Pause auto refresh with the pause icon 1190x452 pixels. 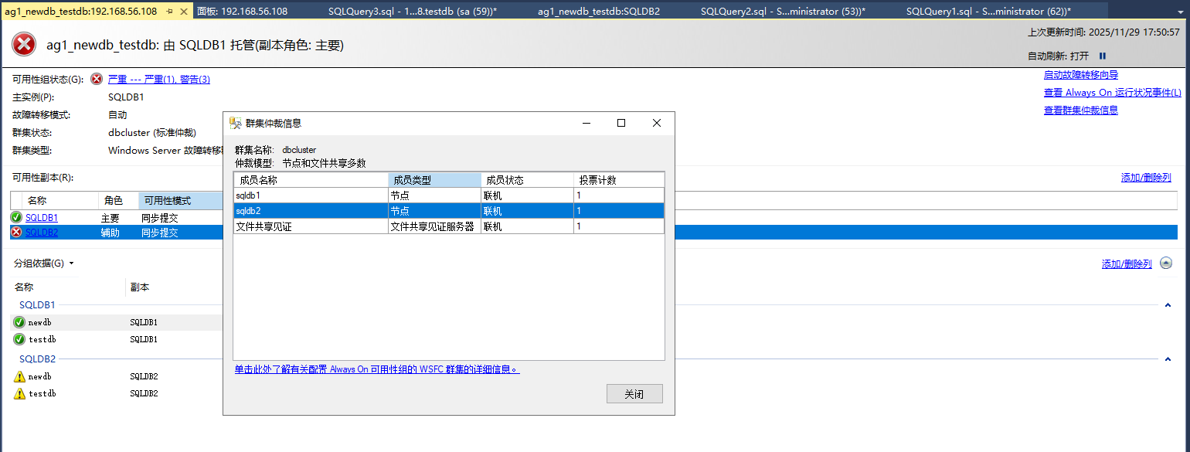point(1103,56)
